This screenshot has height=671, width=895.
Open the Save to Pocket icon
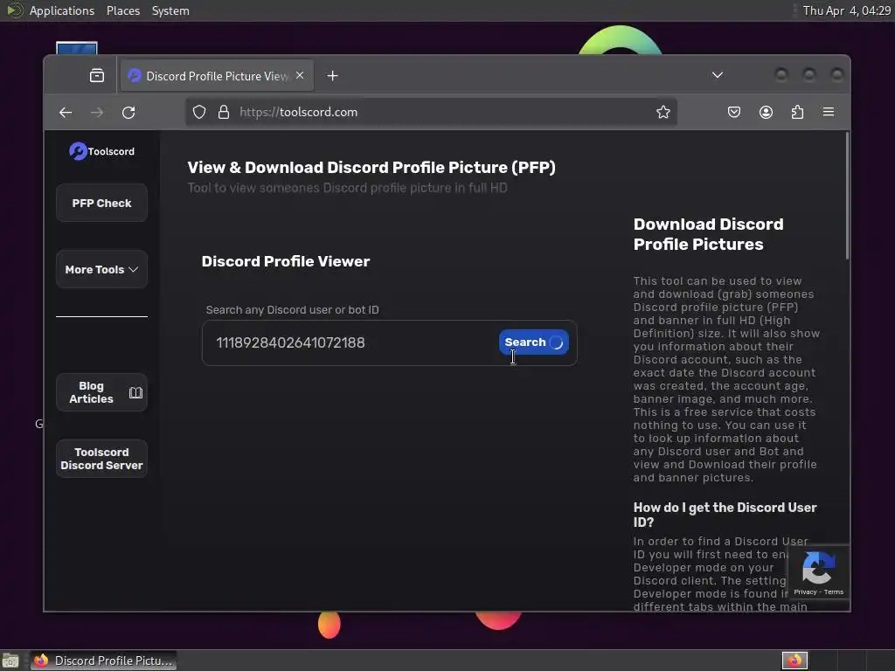point(734,112)
